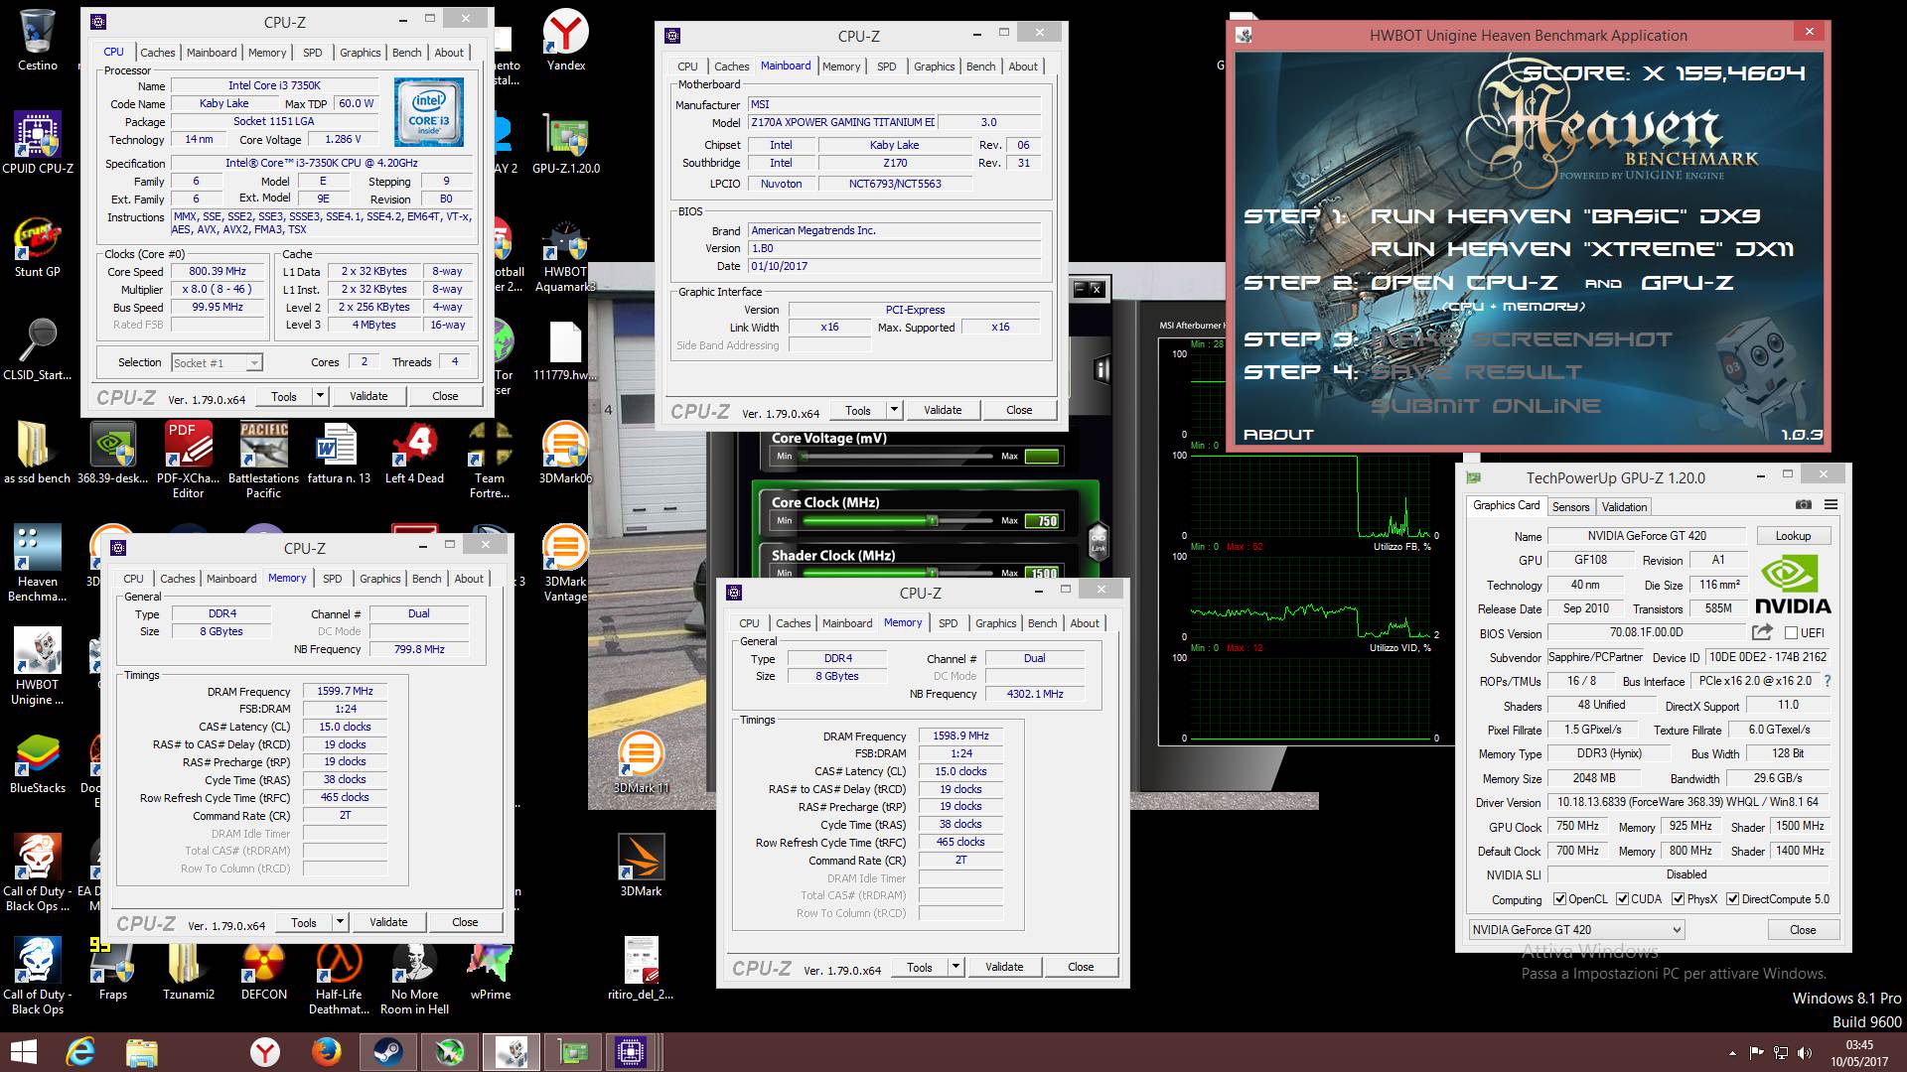Open CPUID CPU-Z desktop shortcut

click(x=38, y=143)
